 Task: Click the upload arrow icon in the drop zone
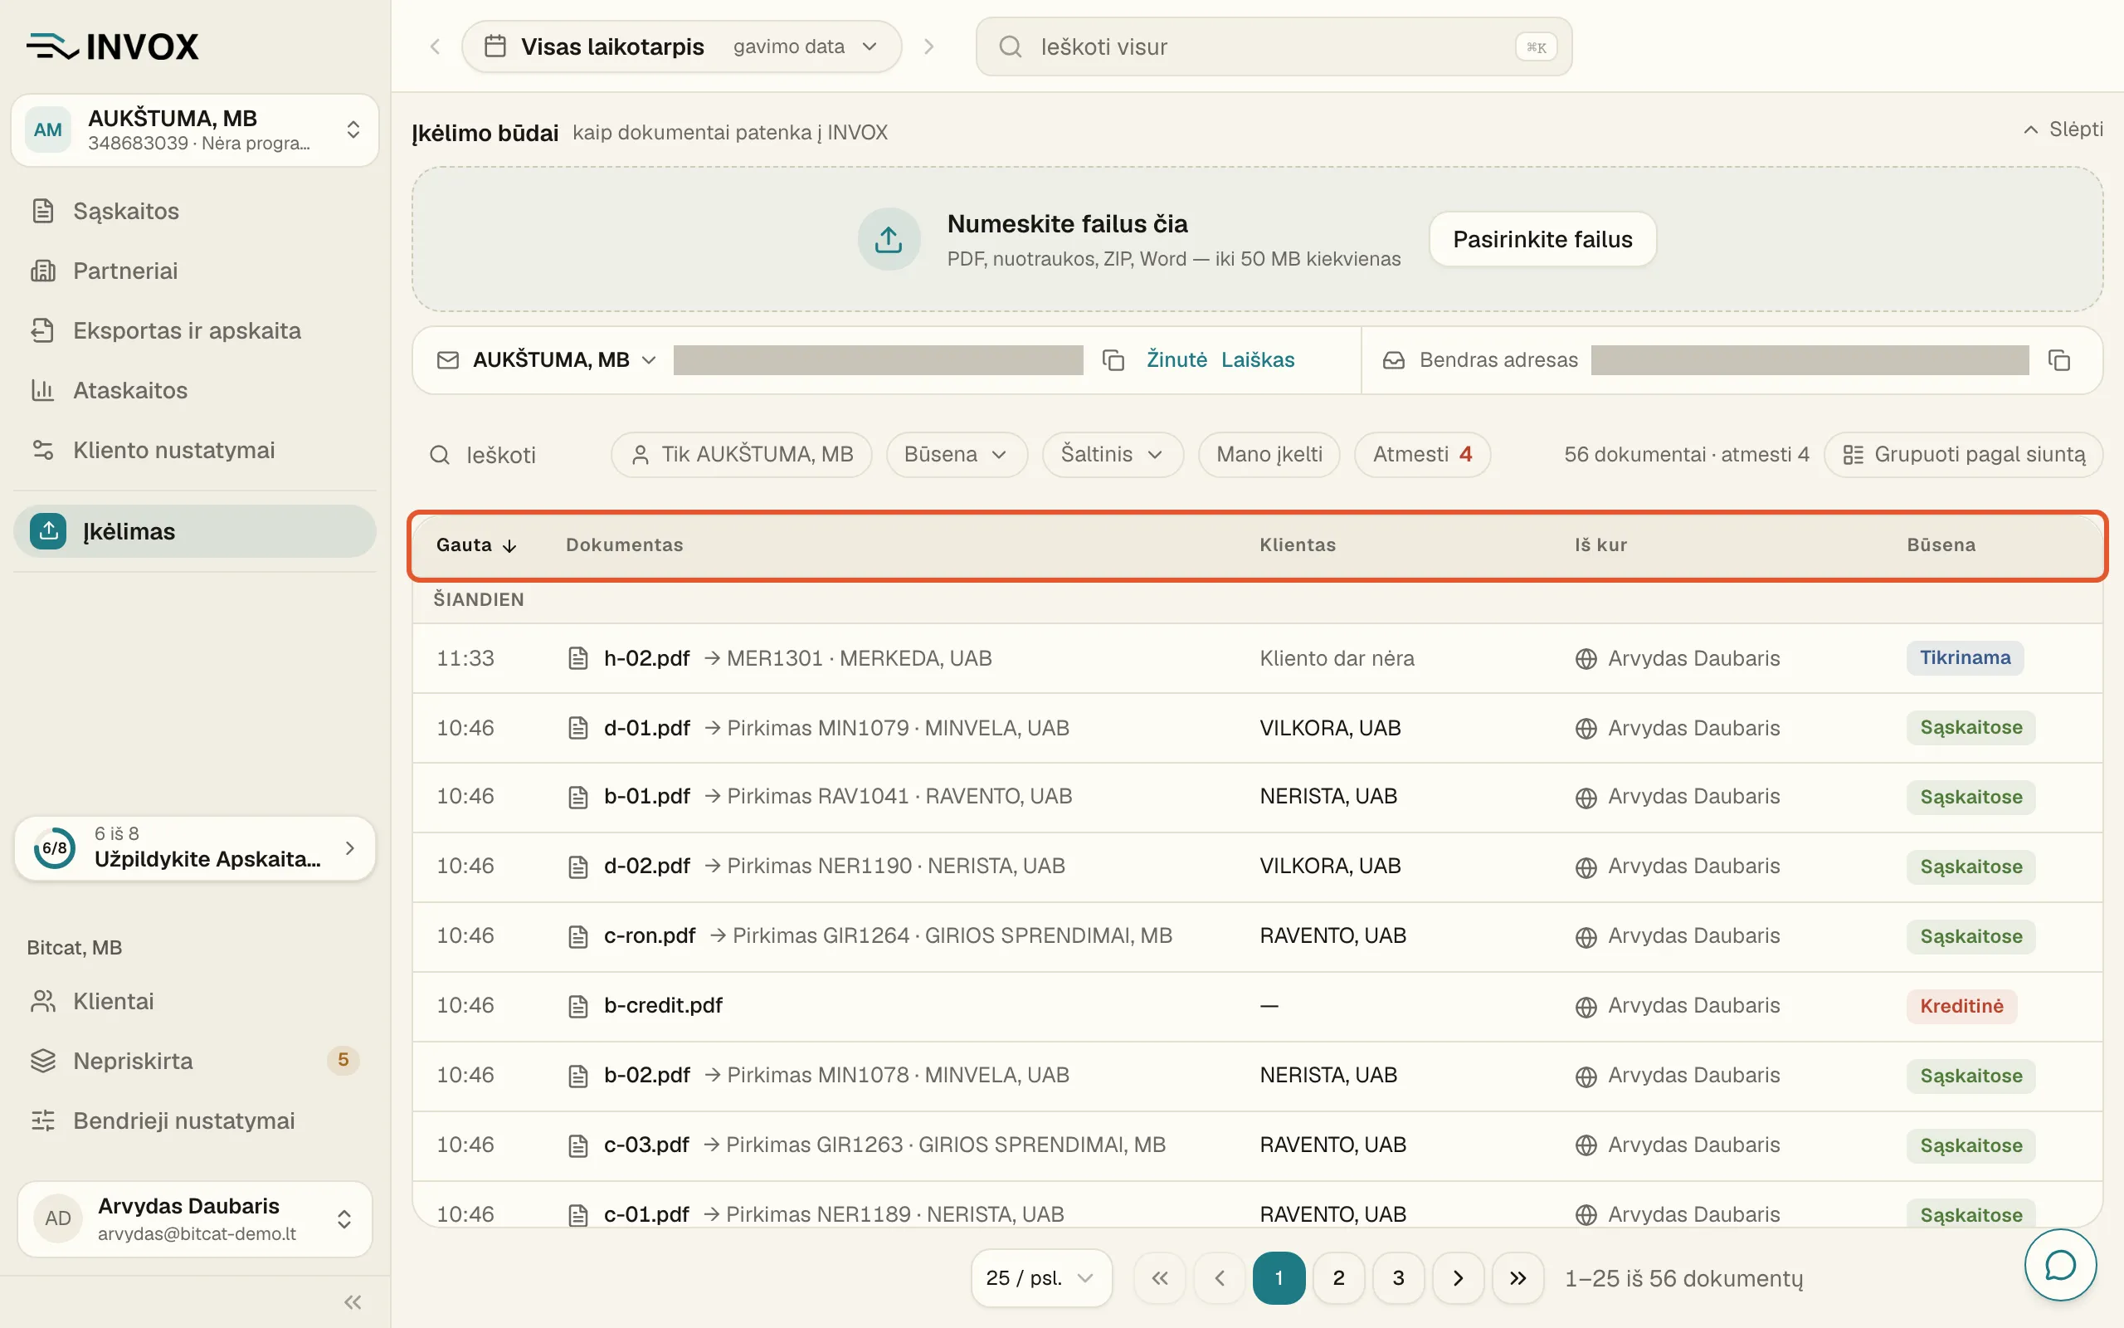pyautogui.click(x=889, y=239)
